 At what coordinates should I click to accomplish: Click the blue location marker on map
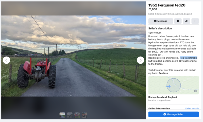click(x=168, y=86)
